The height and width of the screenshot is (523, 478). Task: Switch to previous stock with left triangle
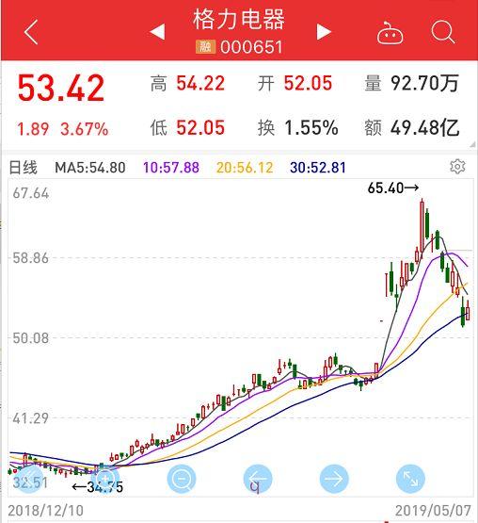click(157, 32)
